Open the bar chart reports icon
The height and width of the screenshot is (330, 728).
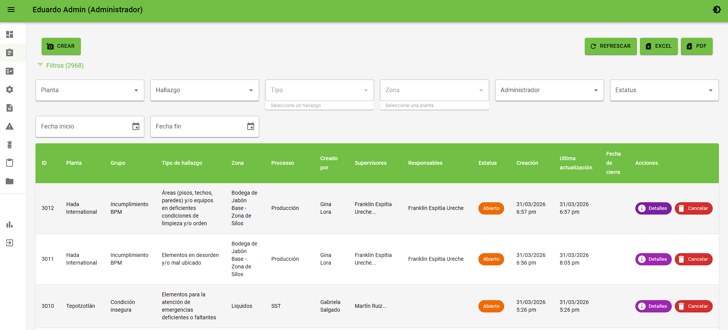[x=10, y=224]
